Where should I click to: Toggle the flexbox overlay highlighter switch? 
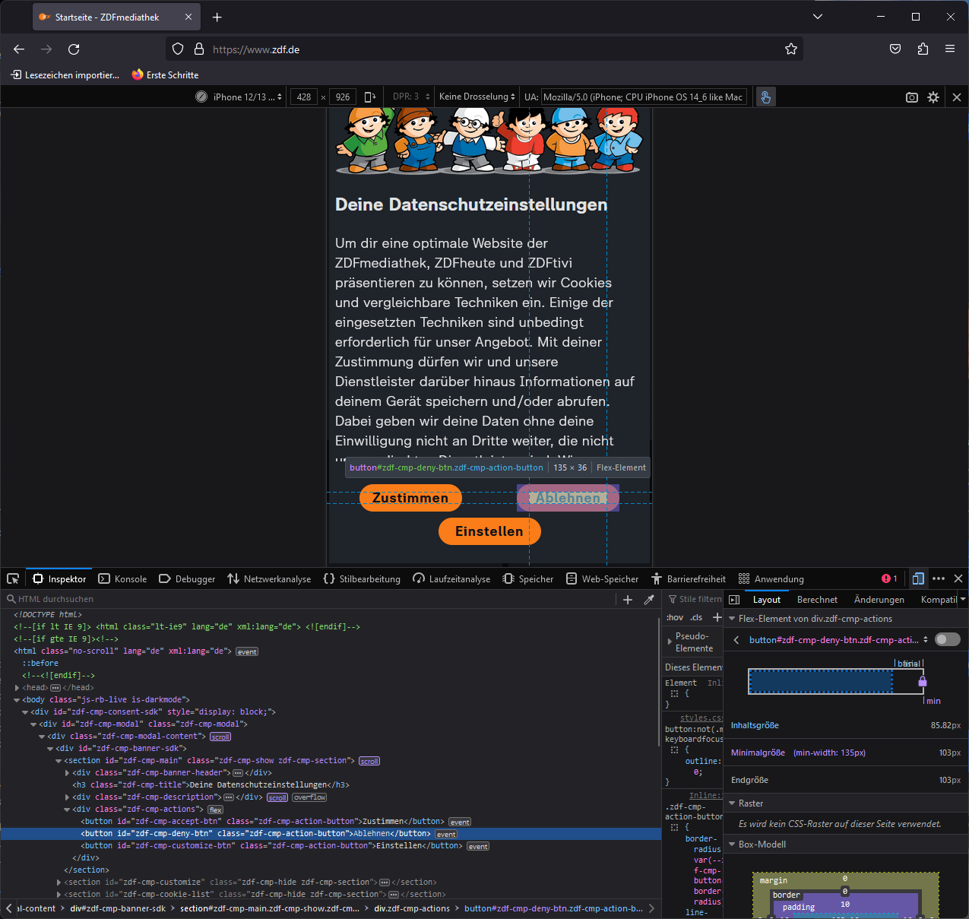[x=947, y=639]
